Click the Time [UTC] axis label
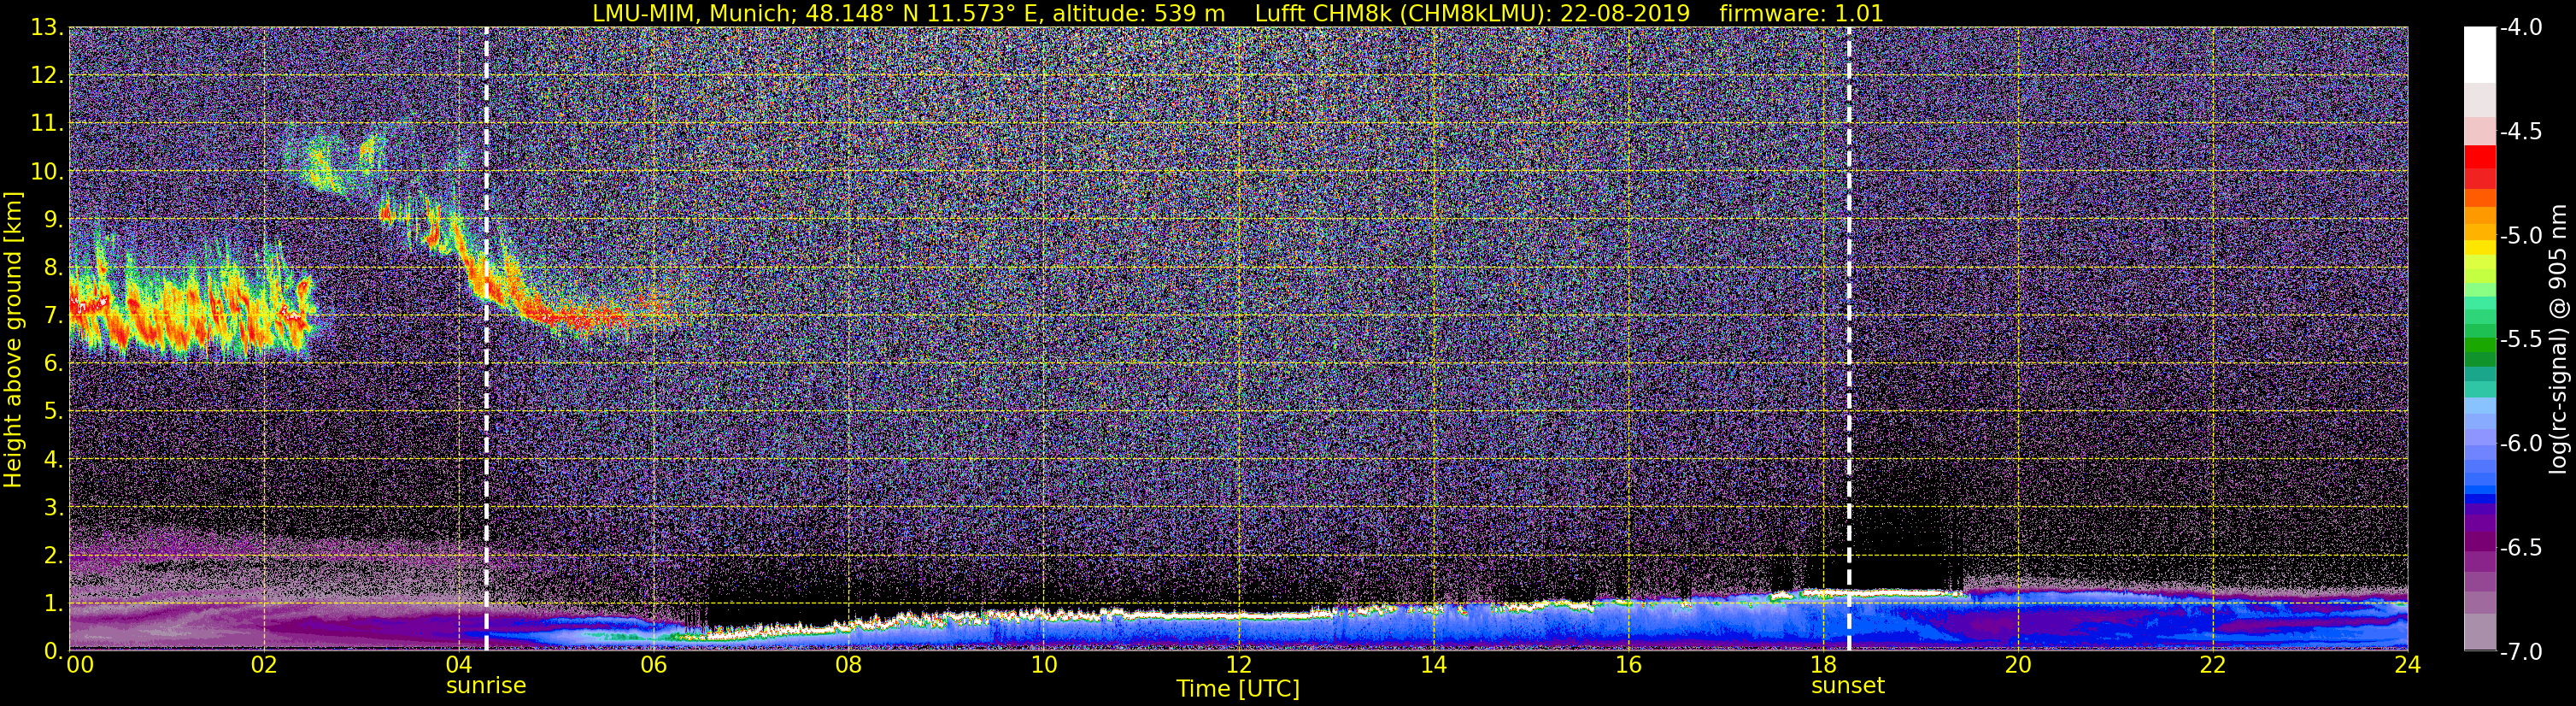Viewport: 2576px width, 706px height. (x=1238, y=689)
